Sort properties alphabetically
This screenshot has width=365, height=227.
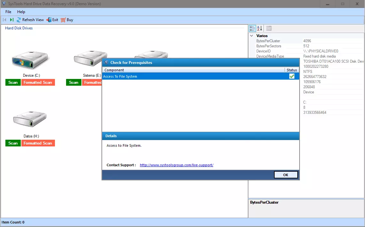[x=260, y=28]
